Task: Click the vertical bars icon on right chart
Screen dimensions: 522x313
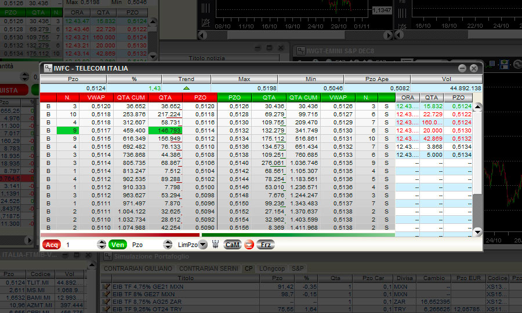Action: pos(403,13)
